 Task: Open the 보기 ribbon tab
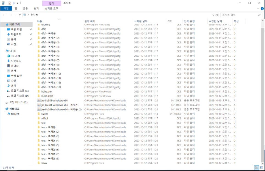pos(36,8)
